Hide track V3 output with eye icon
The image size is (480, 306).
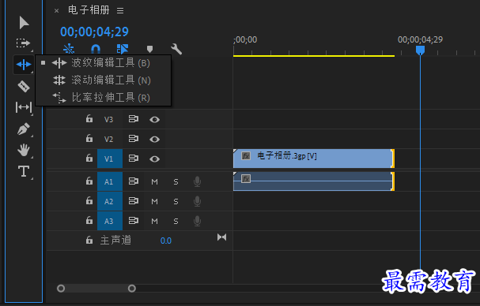(x=154, y=119)
